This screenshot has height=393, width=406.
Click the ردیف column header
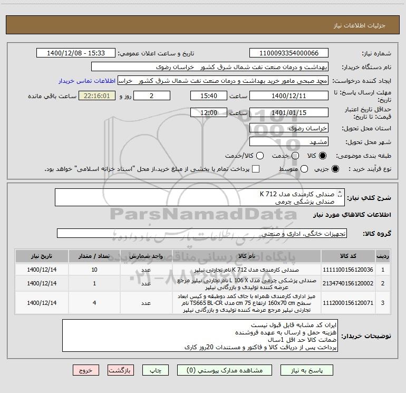pyautogui.click(x=383, y=256)
